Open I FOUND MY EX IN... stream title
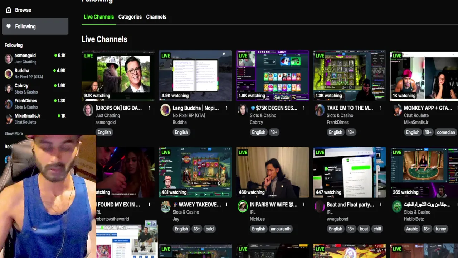The height and width of the screenshot is (258, 458). pos(118,205)
